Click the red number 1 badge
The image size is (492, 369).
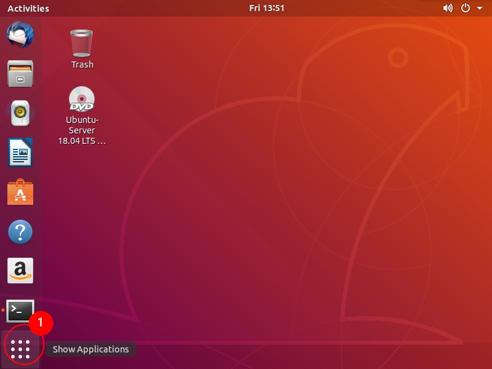point(41,322)
